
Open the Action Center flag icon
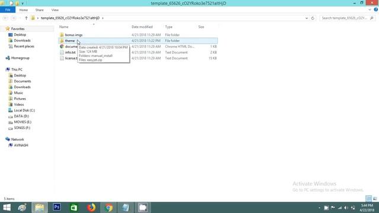[333, 208]
